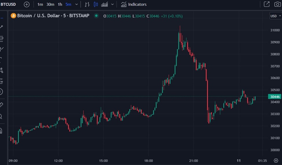Click the bold 11 date label
The width and height of the screenshot is (282, 165).
pyautogui.click(x=239, y=161)
